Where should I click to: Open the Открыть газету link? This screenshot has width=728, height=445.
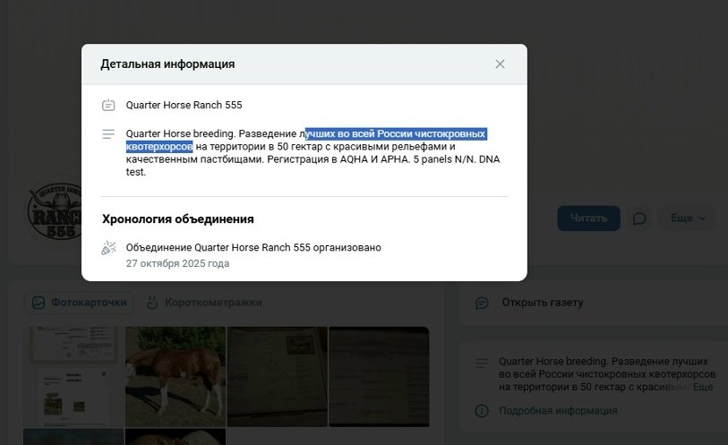pos(543,303)
